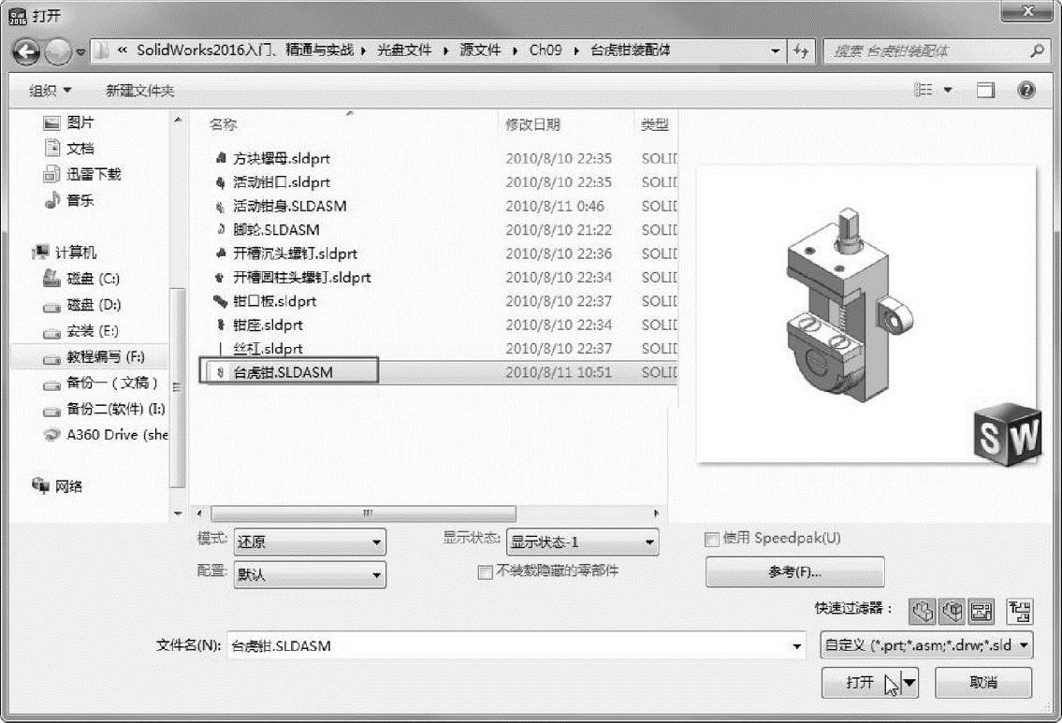Image resolution: width=1062 pixels, height=723 pixels.
Task: Click 新建文件夹 button
Action: click(x=139, y=90)
